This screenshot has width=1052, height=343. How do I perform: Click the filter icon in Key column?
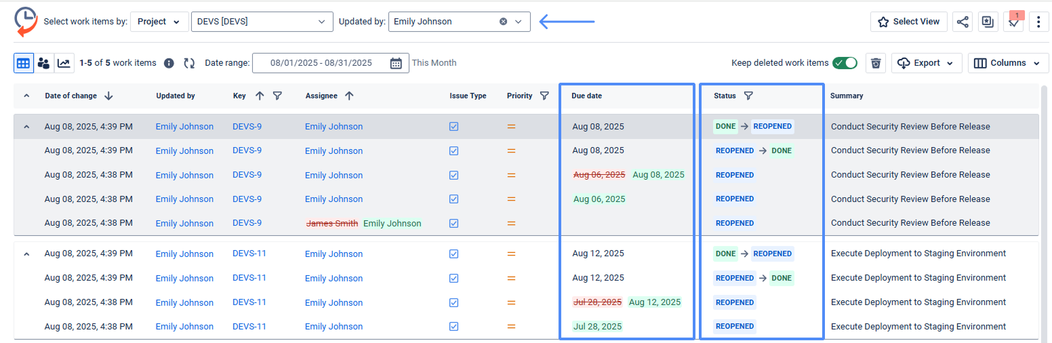277,96
